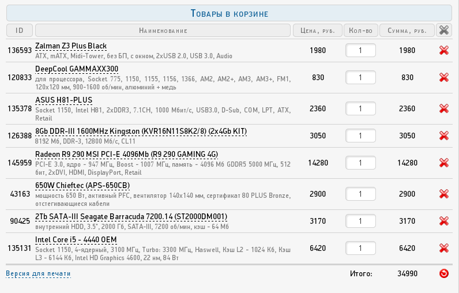The image size is (459, 293).
Task: Focus quantity field for Radeon R9 290
Action: (360, 163)
